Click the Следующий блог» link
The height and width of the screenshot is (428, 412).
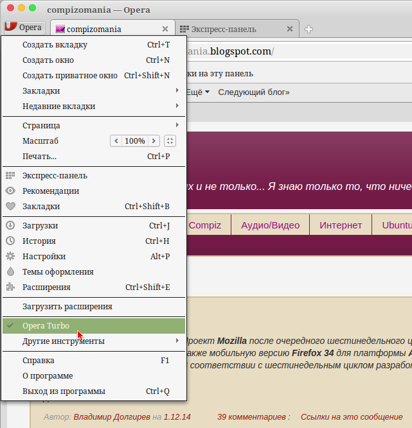(x=254, y=92)
